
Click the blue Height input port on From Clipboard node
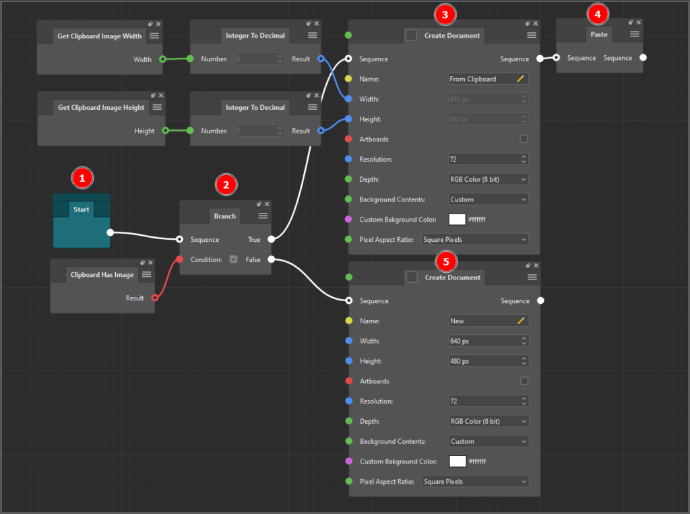[348, 119]
